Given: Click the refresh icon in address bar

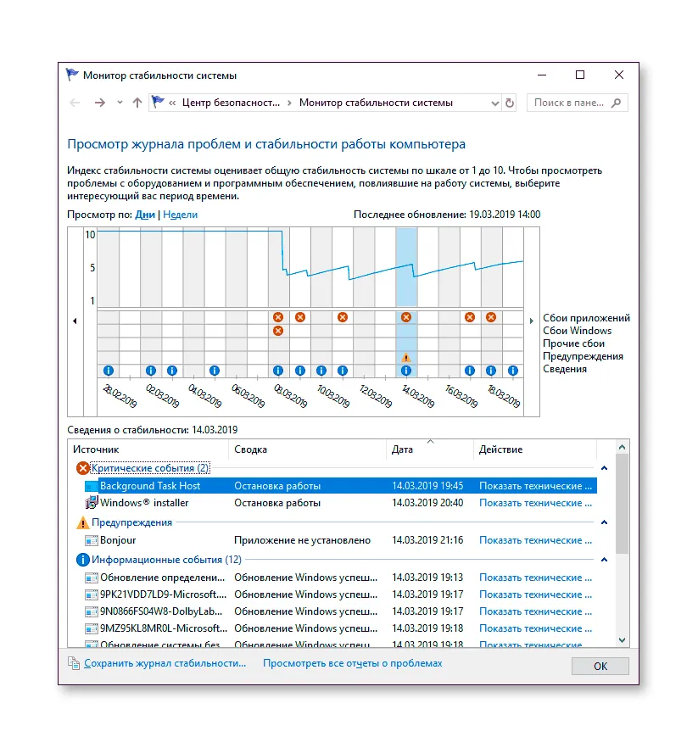Looking at the screenshot, I should click(510, 103).
